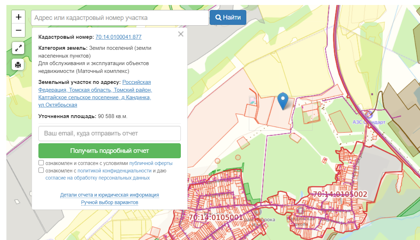This screenshot has height=240, width=420.
Task: Click the АЗС Стандарт gas station icon
Action: coord(368,114)
